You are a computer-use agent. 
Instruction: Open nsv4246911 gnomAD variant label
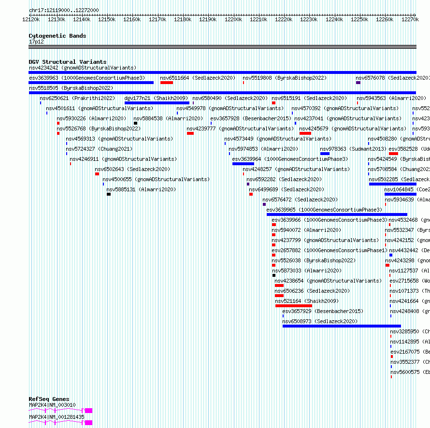tap(123, 159)
